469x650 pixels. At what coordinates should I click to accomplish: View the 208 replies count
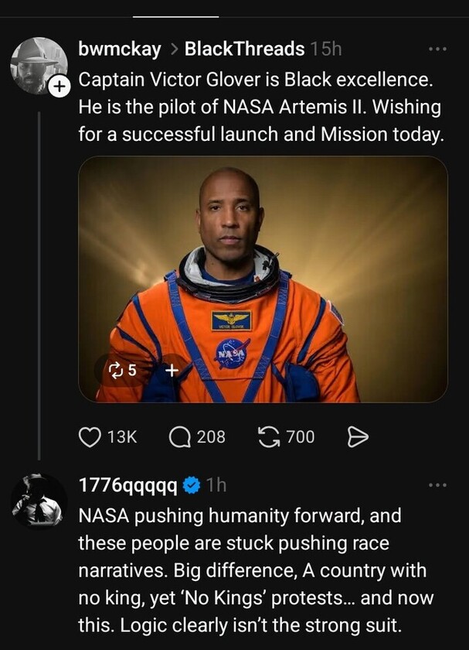tap(211, 437)
